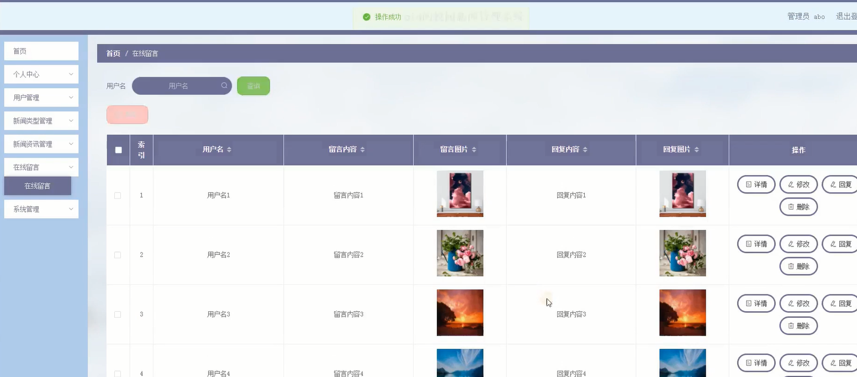Click the green 查询 button
The image size is (857, 377).
coord(253,86)
